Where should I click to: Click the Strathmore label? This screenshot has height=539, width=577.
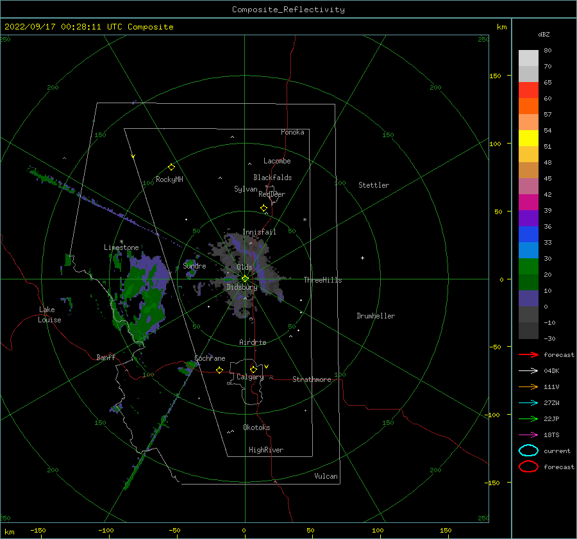click(312, 379)
